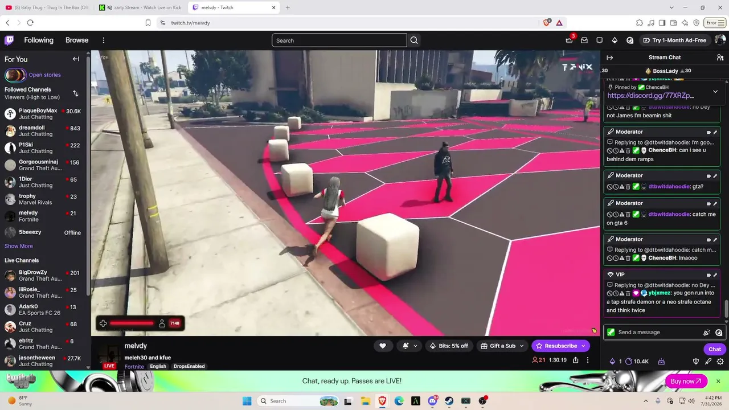729x410 pixels.
Task: Open the chat community users list
Action: point(720,58)
